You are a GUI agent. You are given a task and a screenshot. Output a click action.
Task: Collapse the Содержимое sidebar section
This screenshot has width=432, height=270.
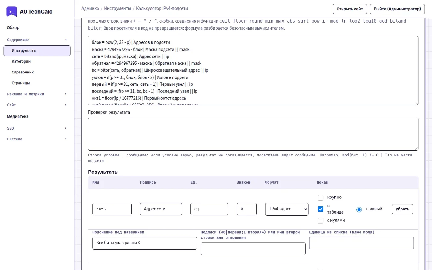pyautogui.click(x=37, y=40)
